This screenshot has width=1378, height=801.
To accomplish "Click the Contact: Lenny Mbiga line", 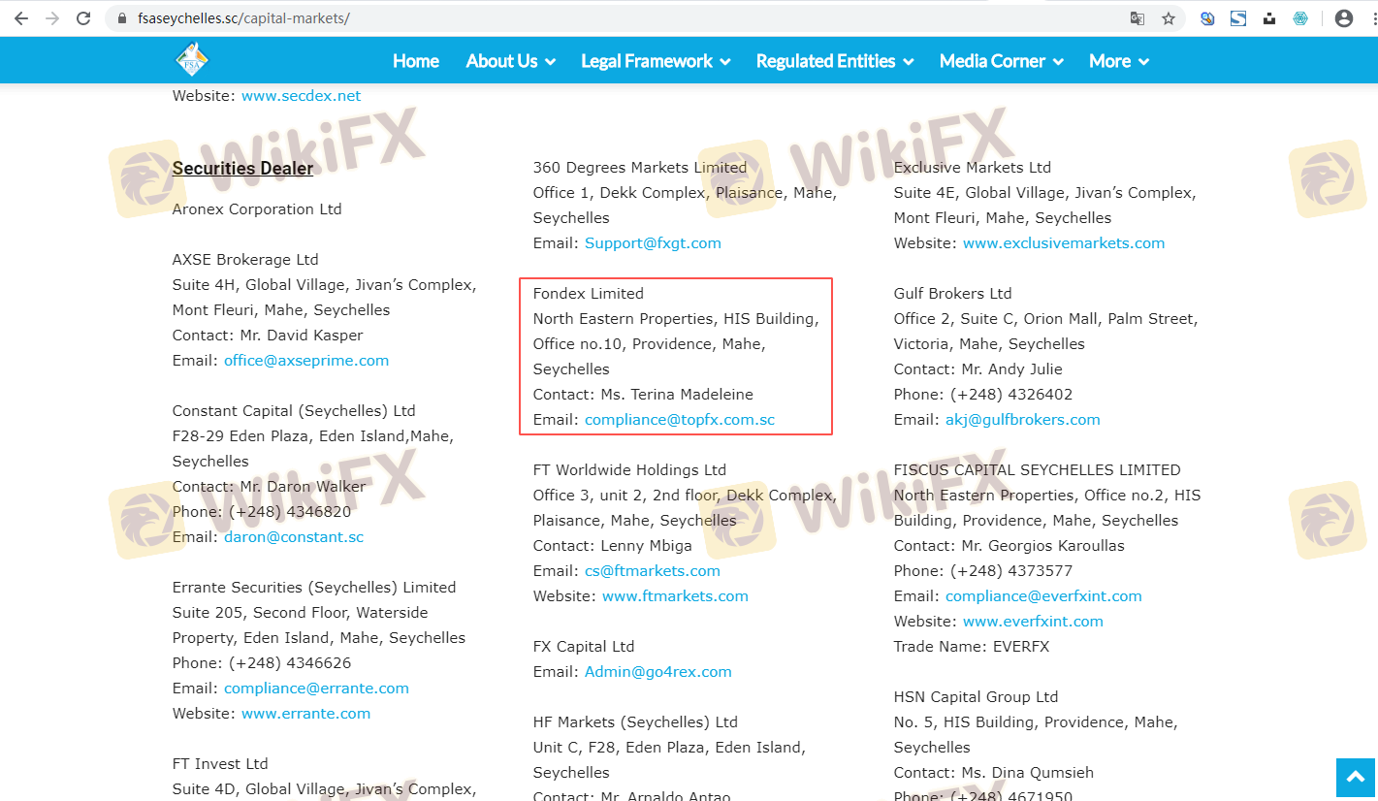I will click(613, 546).
